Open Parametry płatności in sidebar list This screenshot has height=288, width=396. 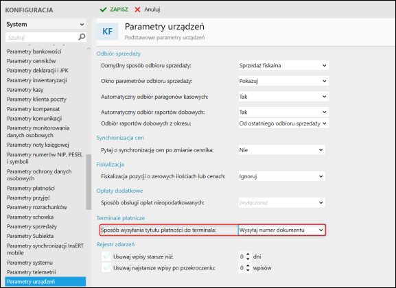31,189
